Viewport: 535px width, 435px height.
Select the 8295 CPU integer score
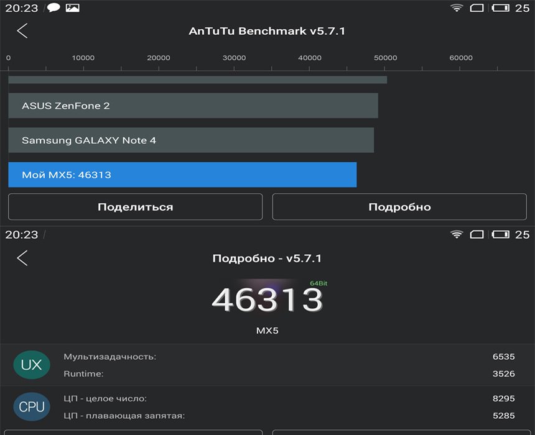pyautogui.click(x=504, y=398)
